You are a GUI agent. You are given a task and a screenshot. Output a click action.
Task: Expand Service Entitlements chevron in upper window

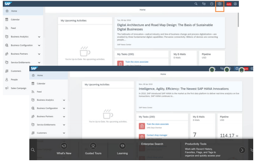pos(39,63)
